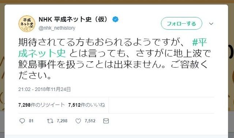Click the blue verified badge
This screenshot has width=234, height=138.
click(116, 19)
